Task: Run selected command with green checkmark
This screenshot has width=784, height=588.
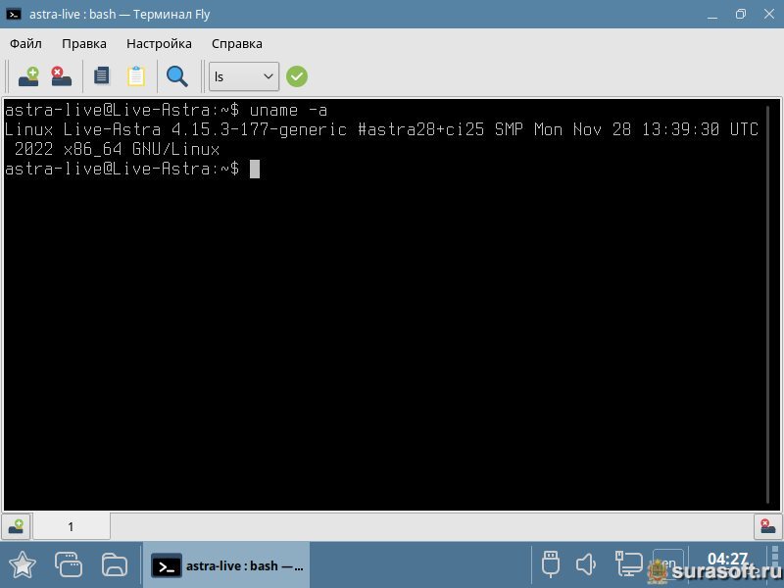Action: pyautogui.click(x=297, y=76)
